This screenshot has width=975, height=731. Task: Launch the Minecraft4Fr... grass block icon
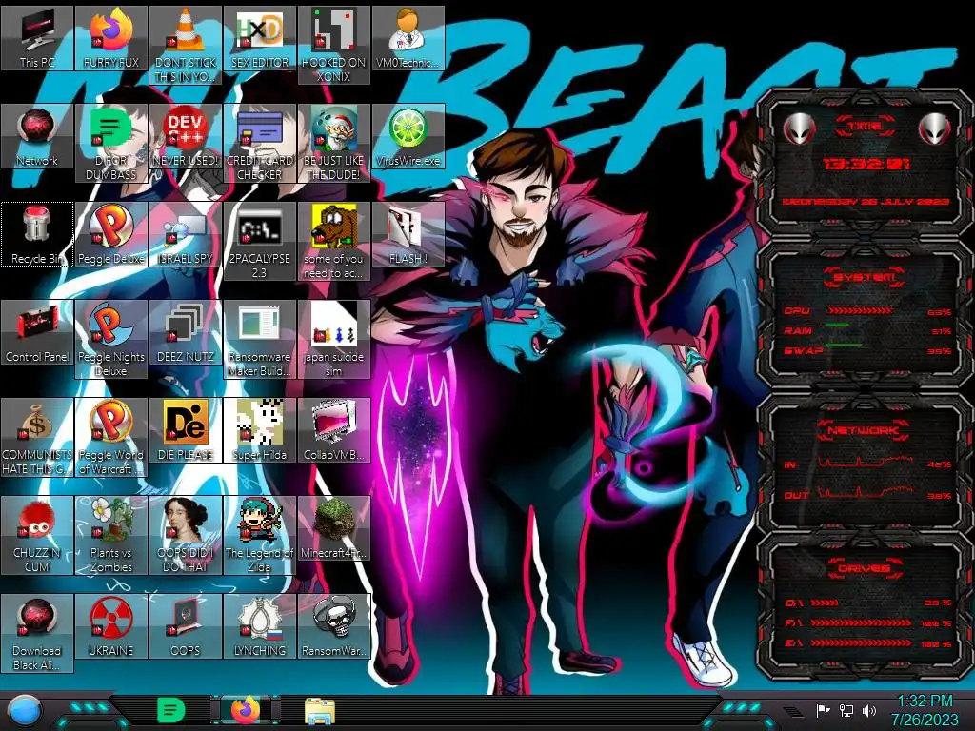click(334, 529)
